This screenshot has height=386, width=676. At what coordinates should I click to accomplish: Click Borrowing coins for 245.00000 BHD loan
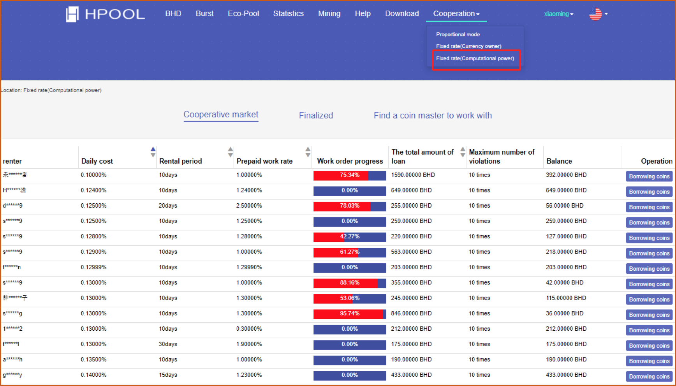click(x=649, y=300)
